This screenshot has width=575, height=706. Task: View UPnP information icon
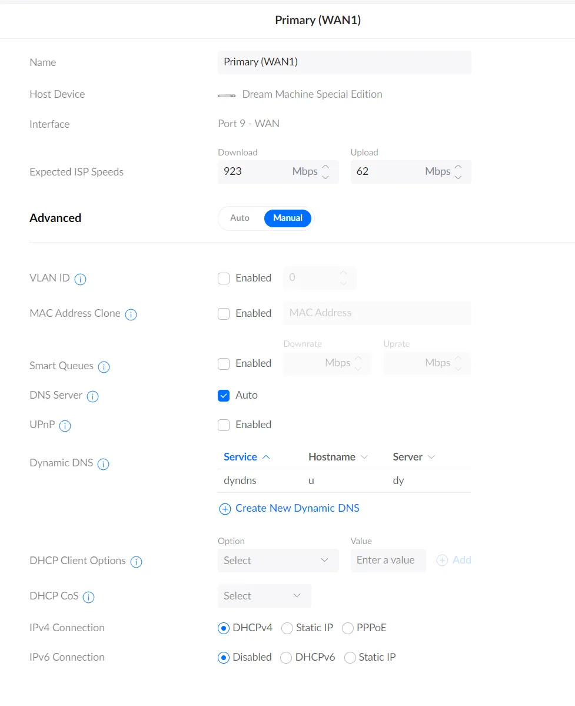coord(65,426)
